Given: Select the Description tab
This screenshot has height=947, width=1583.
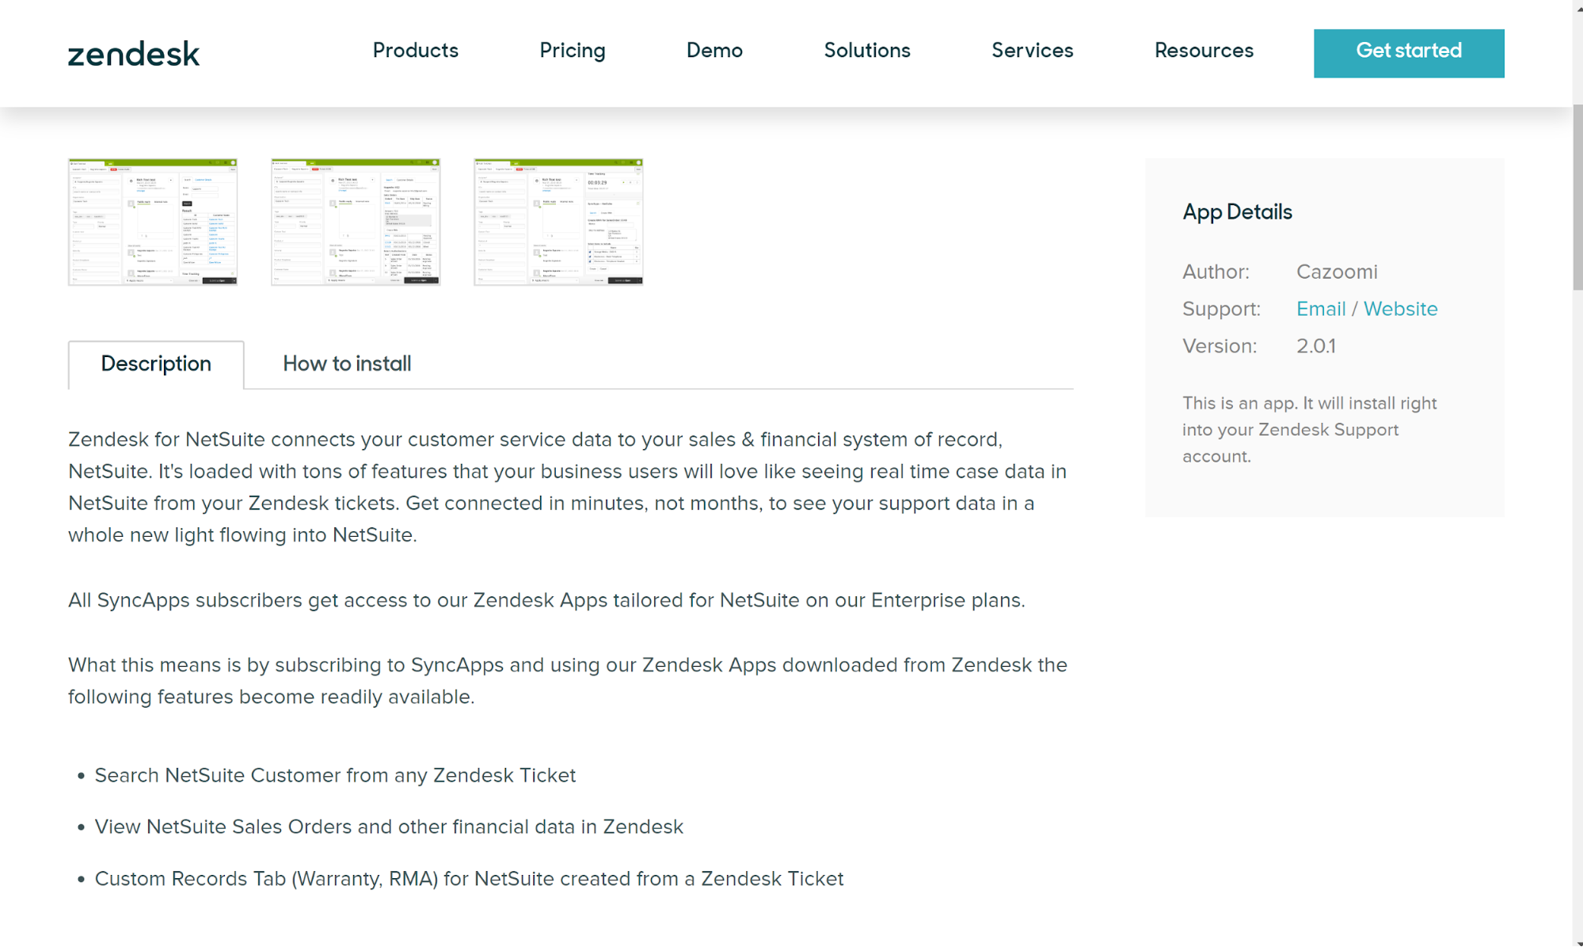Looking at the screenshot, I should click(x=155, y=364).
